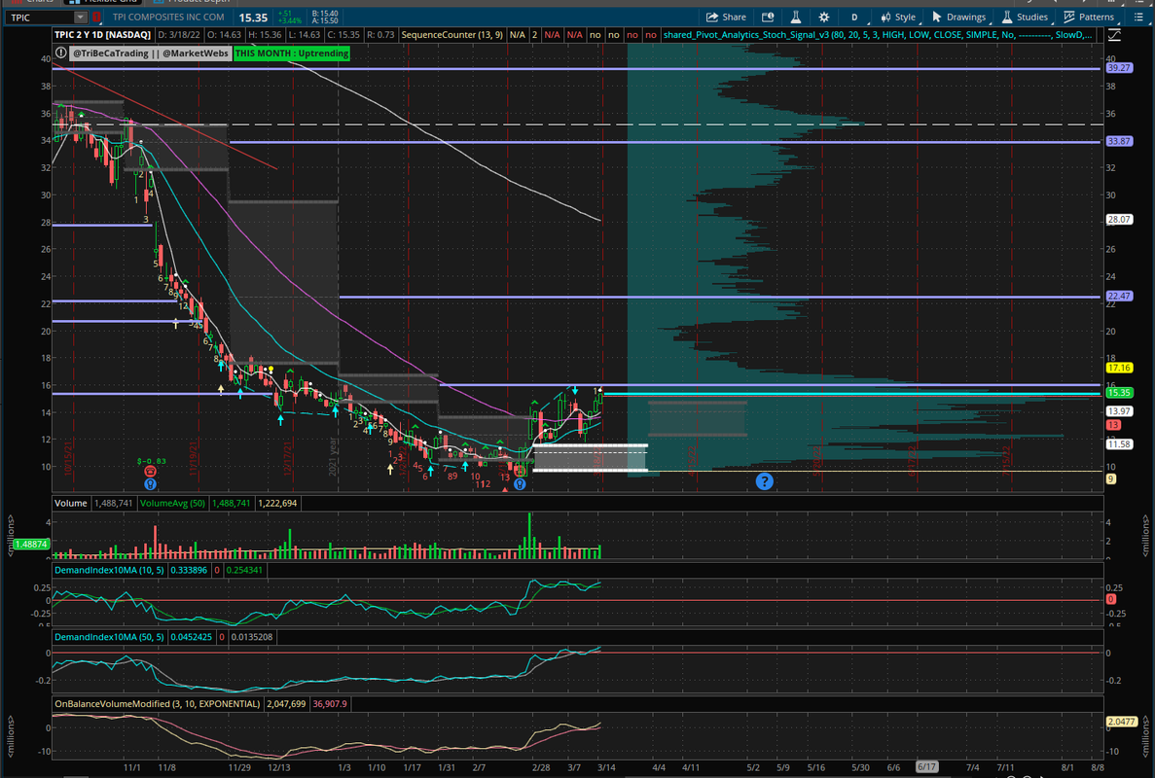This screenshot has width=1155, height=778.
Task: Click the 28.07 moving average price bubble
Action: 1119,220
